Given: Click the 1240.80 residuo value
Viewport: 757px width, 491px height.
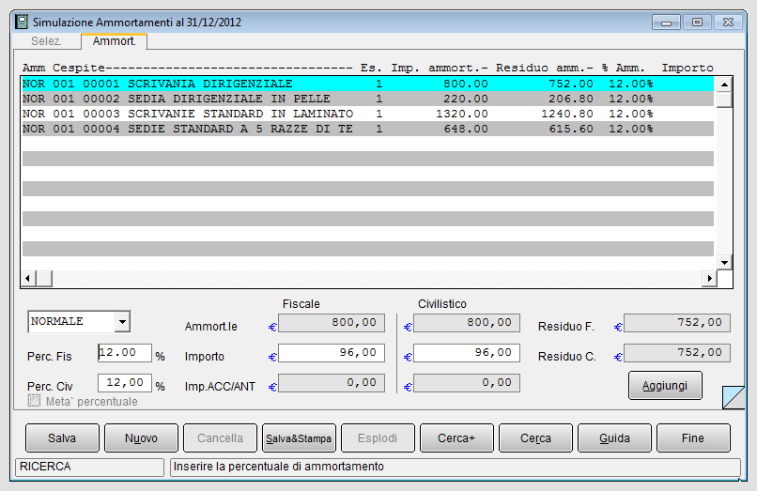Looking at the screenshot, I should (566, 114).
